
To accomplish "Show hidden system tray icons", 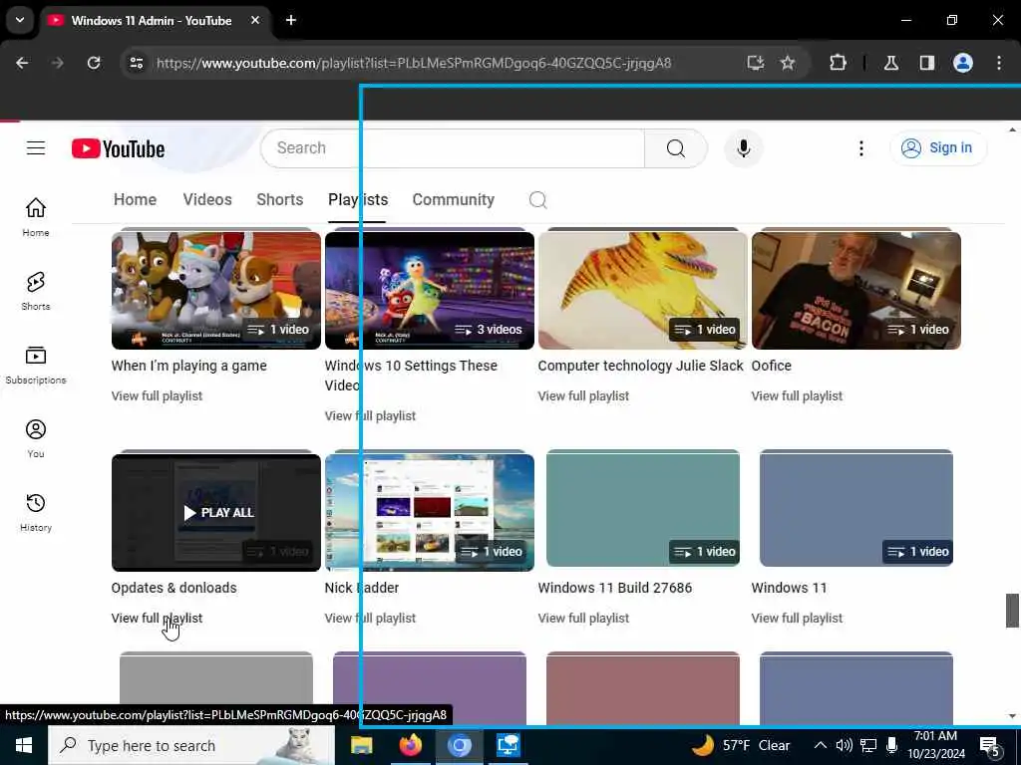I will click(x=821, y=745).
